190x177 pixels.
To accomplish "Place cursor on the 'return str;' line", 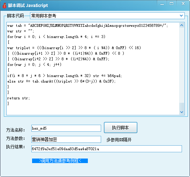I will (x=18, y=98).
